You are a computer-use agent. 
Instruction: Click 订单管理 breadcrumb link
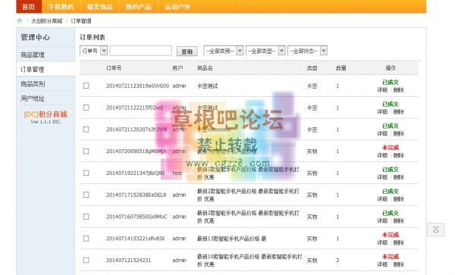81,21
